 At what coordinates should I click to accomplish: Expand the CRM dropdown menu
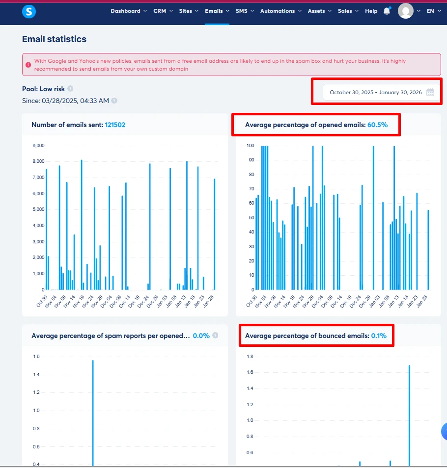pyautogui.click(x=163, y=11)
